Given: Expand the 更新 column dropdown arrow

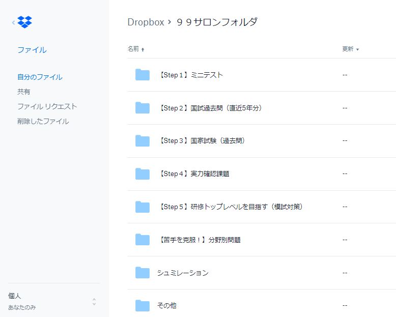Looking at the screenshot, I should pyautogui.click(x=357, y=49).
